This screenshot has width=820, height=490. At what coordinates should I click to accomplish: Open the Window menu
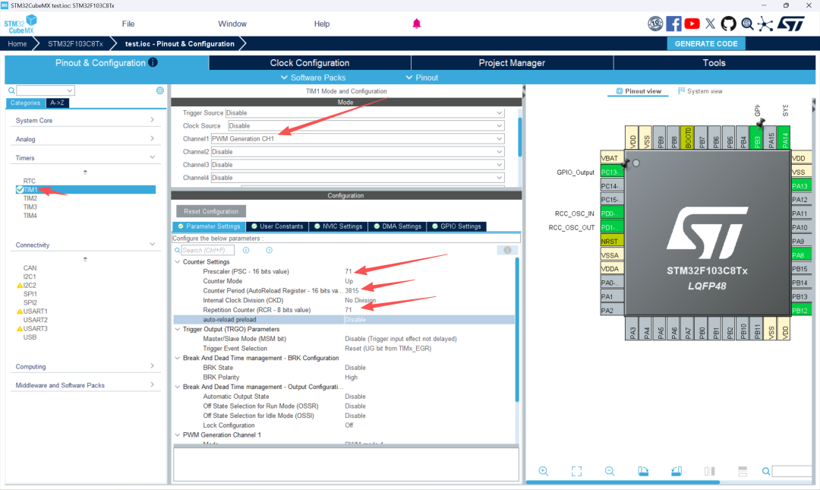click(x=232, y=24)
